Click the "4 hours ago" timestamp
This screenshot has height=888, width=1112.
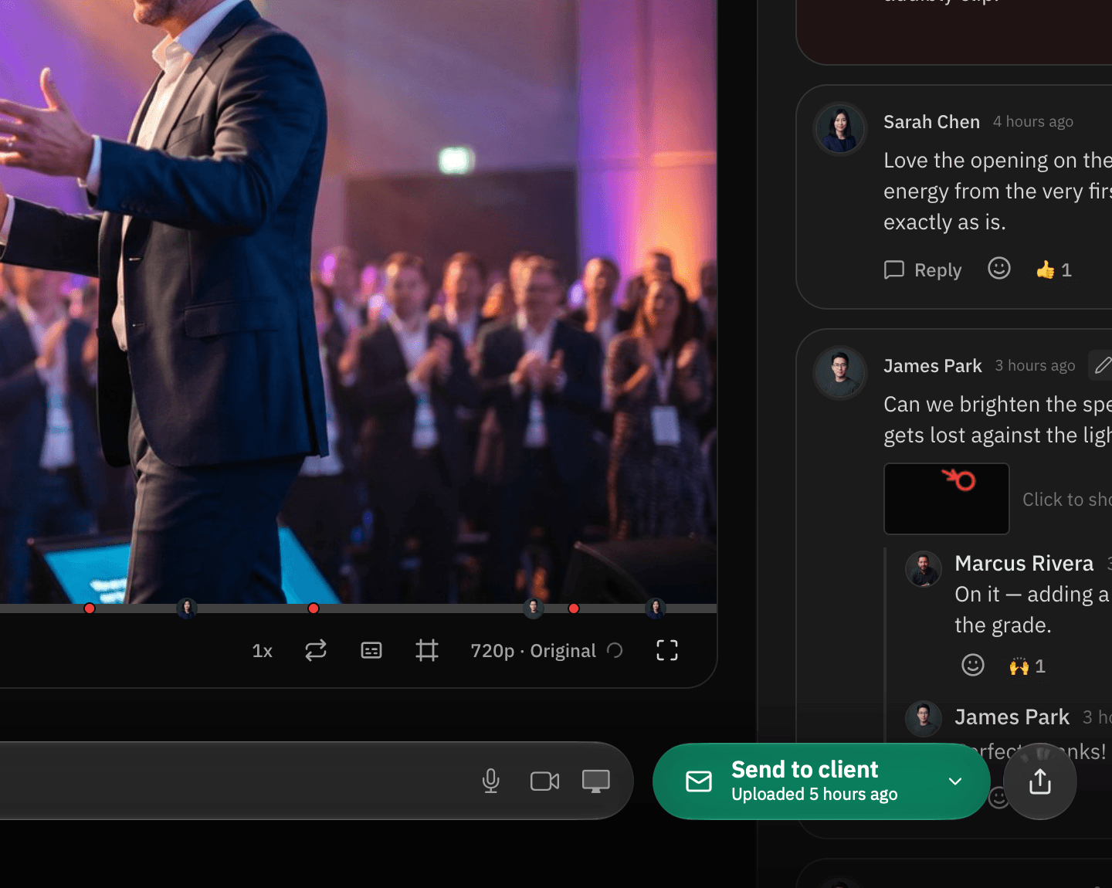tap(1033, 122)
